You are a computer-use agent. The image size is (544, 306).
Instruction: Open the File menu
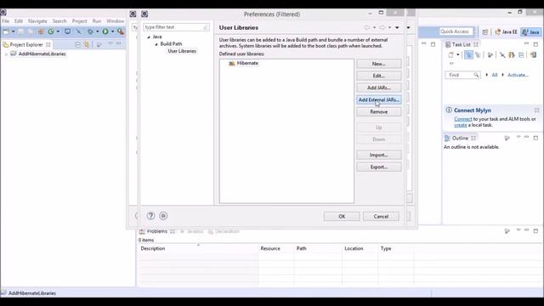pos(6,21)
